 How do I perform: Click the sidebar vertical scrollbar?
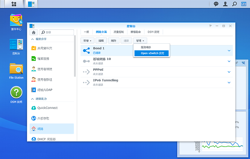coord(75,56)
